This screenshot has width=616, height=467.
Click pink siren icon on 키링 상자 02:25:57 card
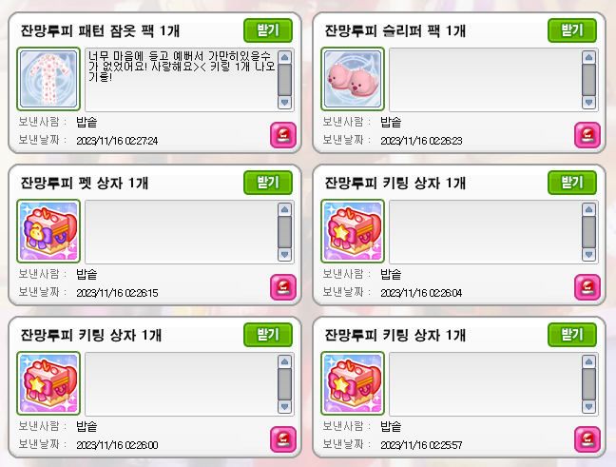[x=587, y=439]
